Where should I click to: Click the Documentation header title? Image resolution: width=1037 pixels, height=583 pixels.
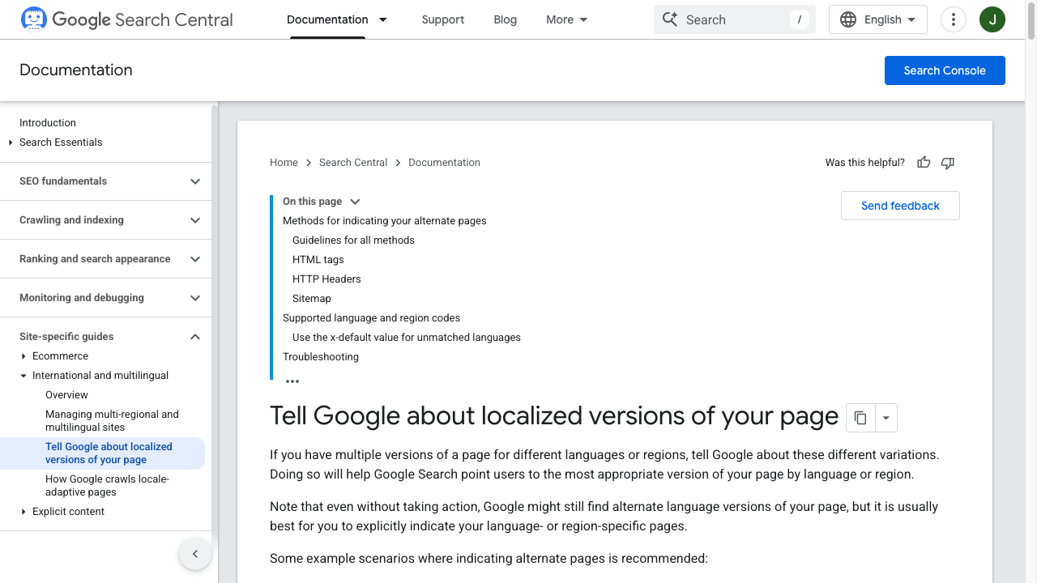coord(76,70)
